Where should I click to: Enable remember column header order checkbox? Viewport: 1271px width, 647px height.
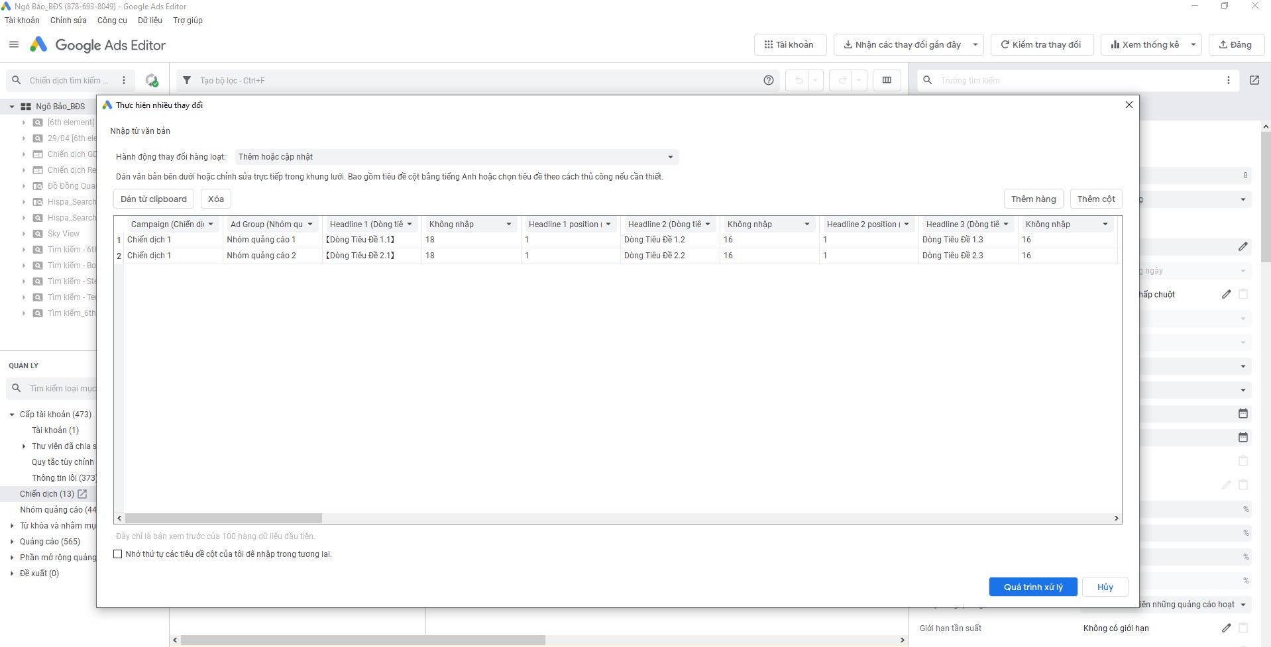tap(118, 554)
